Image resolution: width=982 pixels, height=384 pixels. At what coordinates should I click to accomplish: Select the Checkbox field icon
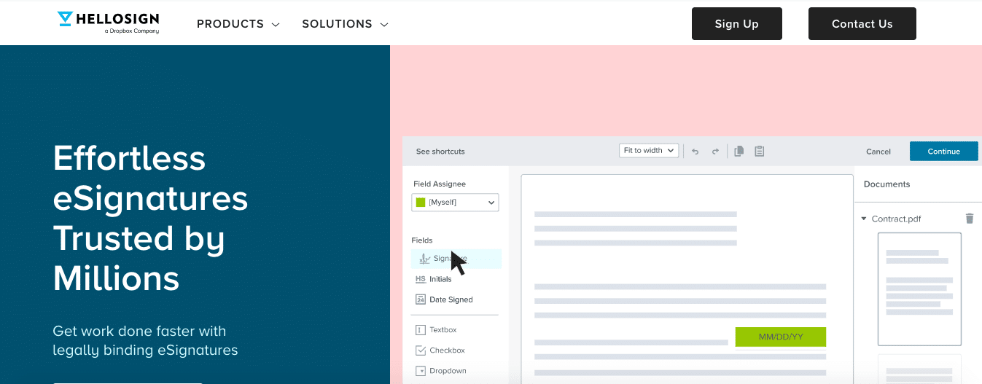point(421,350)
